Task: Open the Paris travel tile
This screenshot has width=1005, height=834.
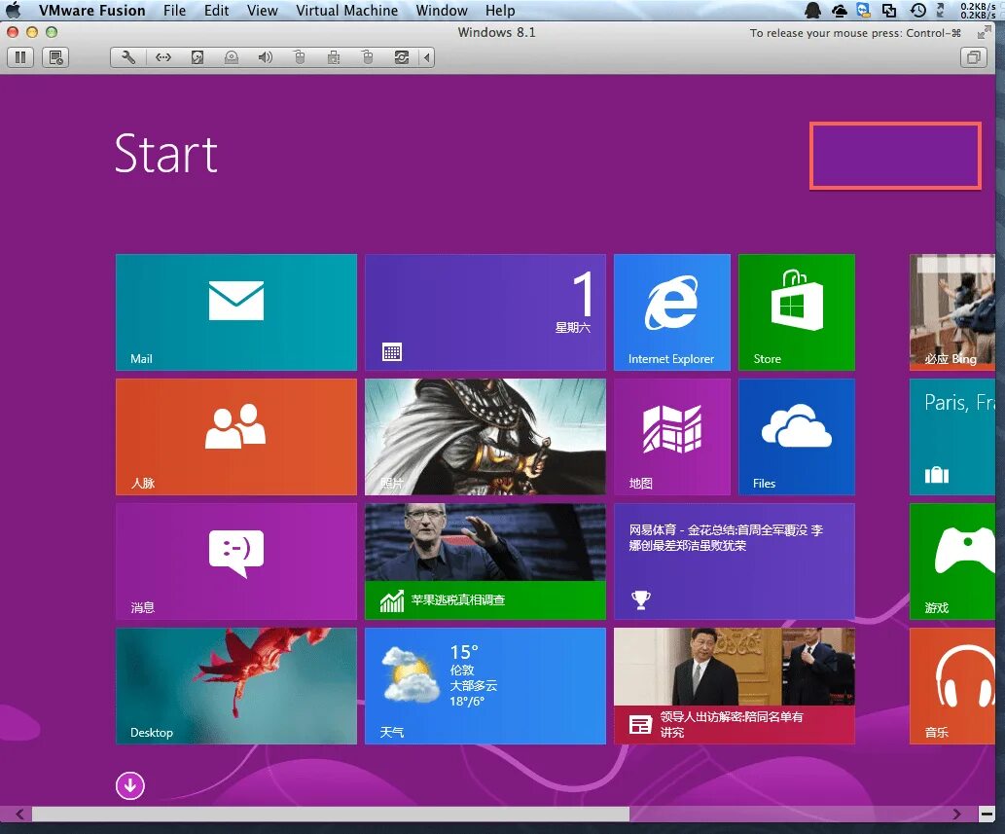Action: (x=952, y=437)
